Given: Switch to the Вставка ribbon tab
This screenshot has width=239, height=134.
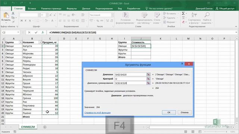Looking at the screenshot, I should [x=32, y=9].
